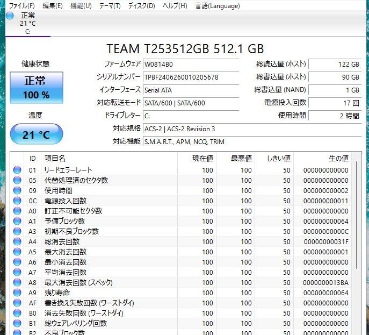Open the 機能(U) menu
This screenshot has width=369, height=335.
click(81, 6)
